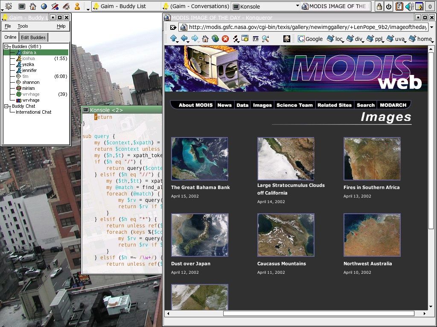The width and height of the screenshot is (437, 327).
Task: Open the Gaim File menu
Action: click(8, 26)
